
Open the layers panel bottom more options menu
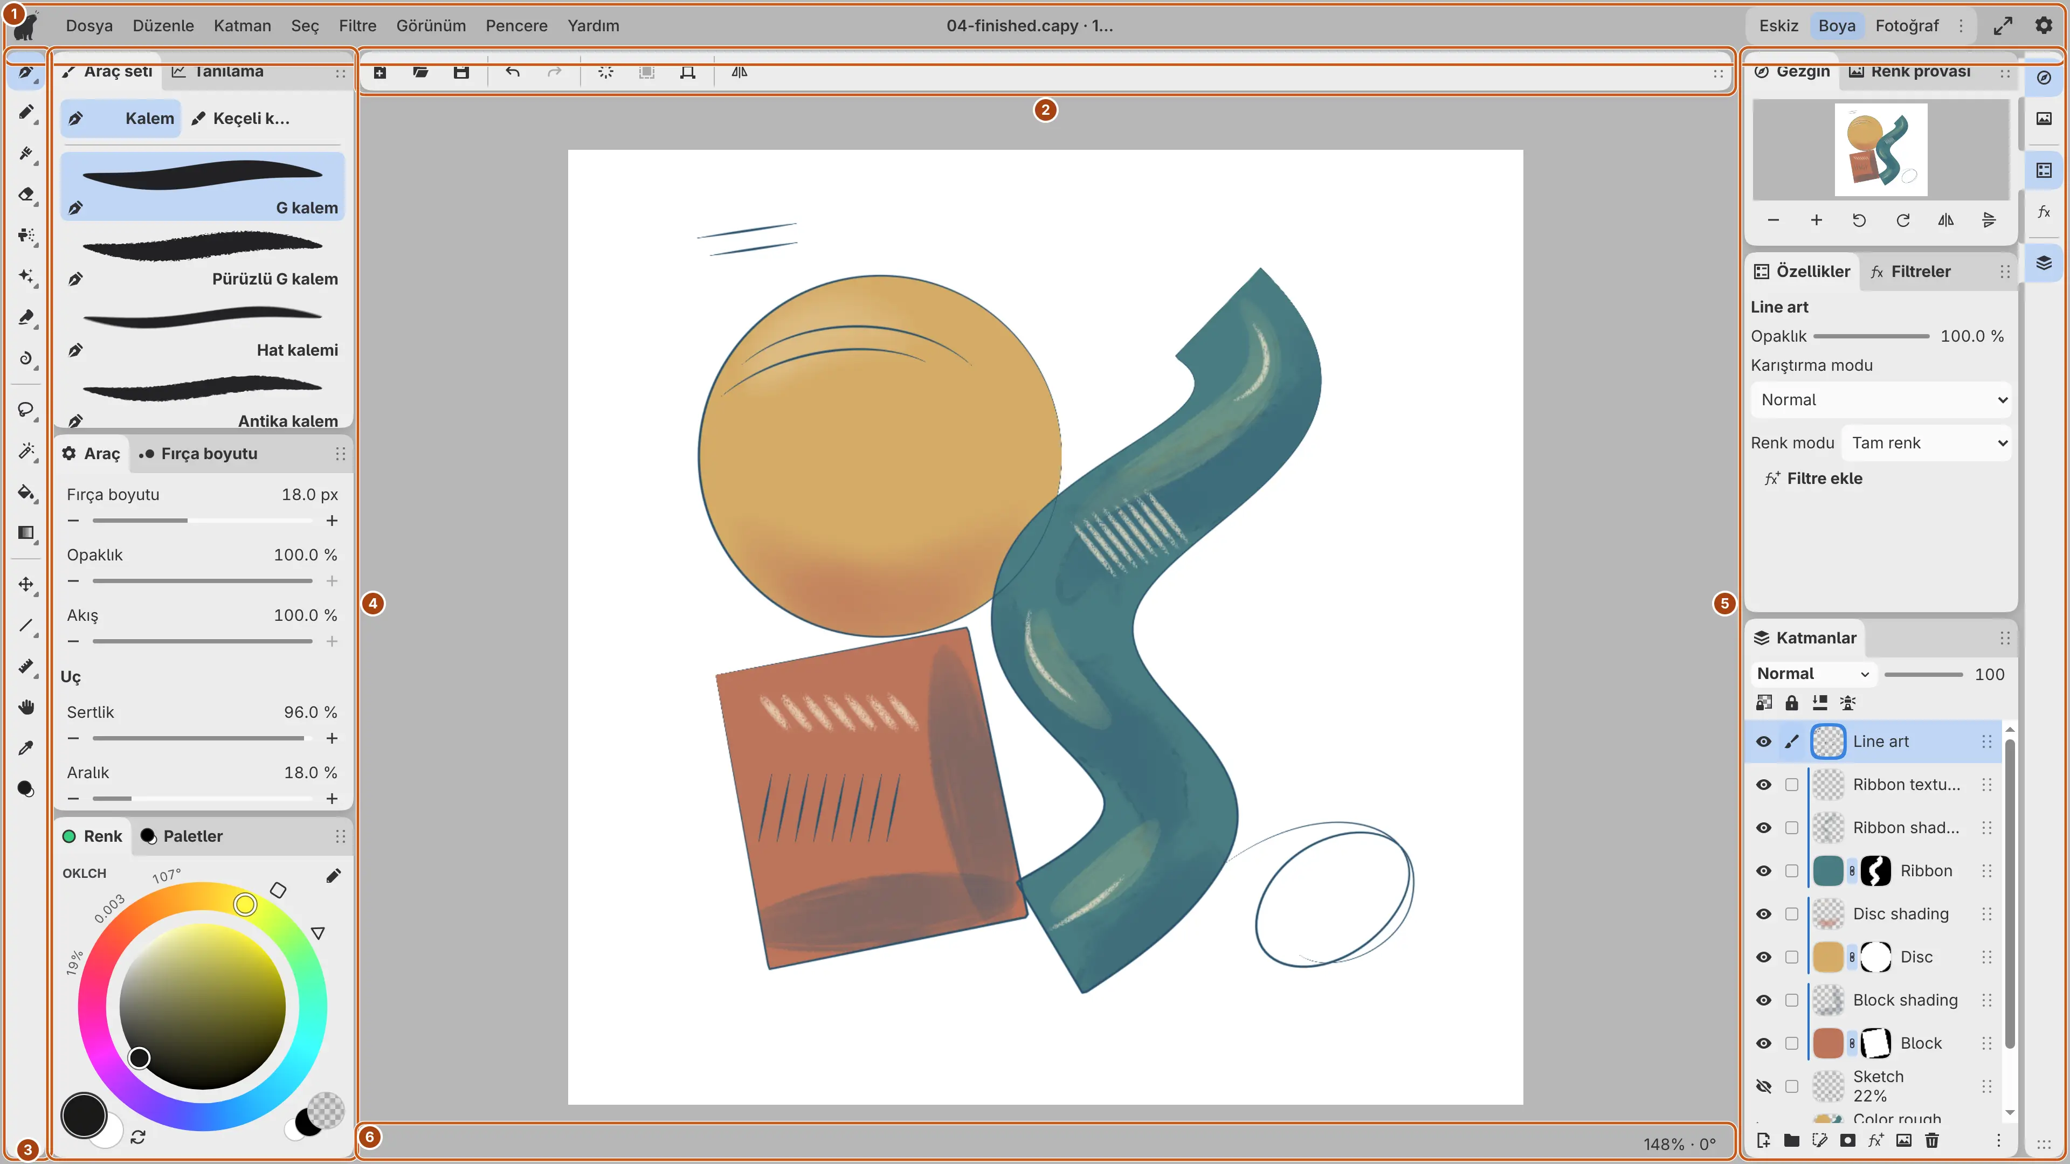coord(1998,1141)
